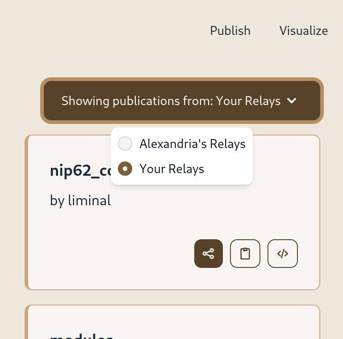Click the code brackets icon button
Viewport: 343px width, 339px height.
coord(283,254)
